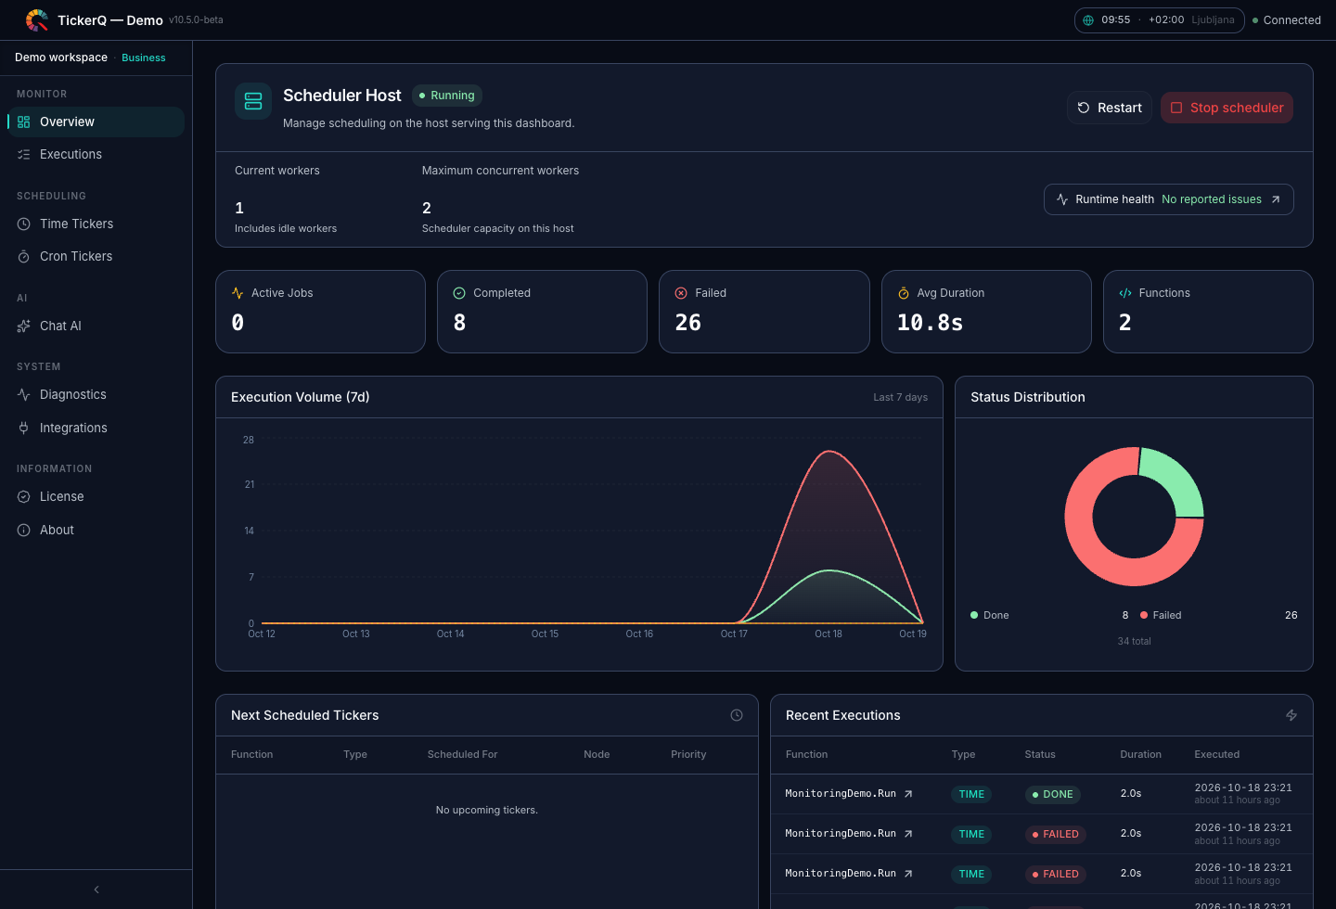Click the Business plan label
The width and height of the screenshot is (1336, 909).
(144, 58)
